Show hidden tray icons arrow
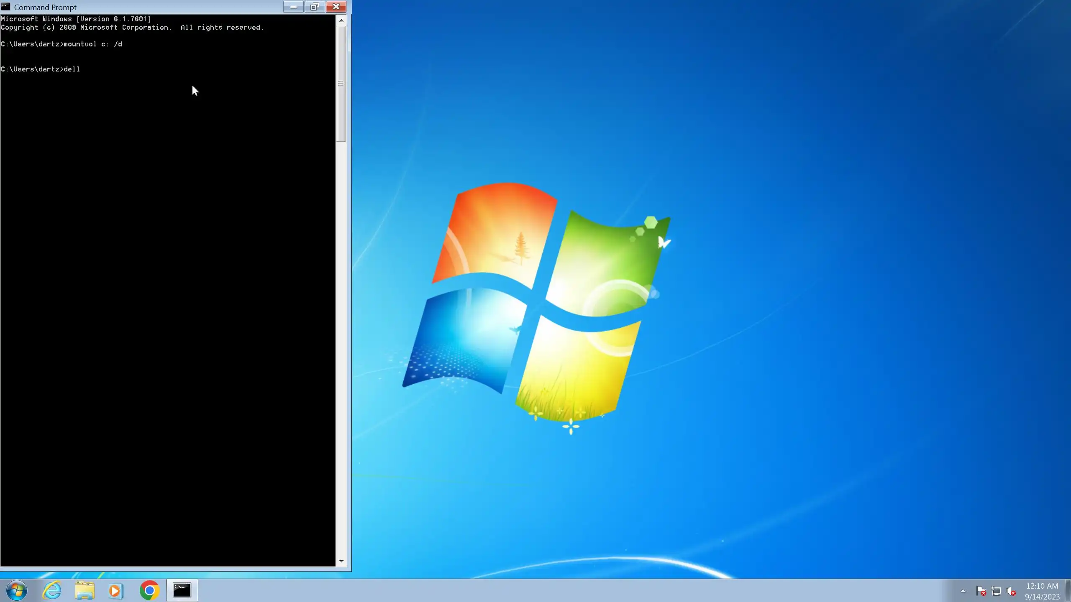The image size is (1071, 602). [x=963, y=591]
